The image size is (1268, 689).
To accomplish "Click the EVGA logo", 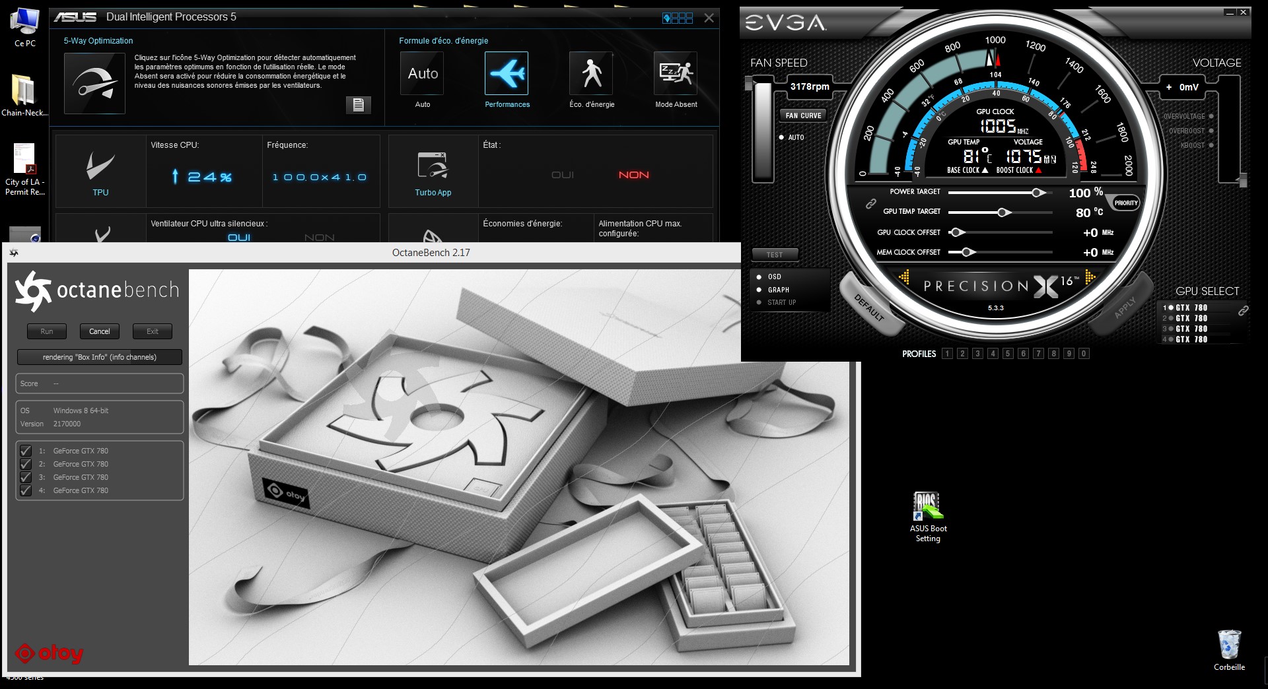I will point(786,23).
